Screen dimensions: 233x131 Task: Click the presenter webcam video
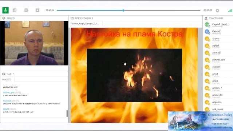pyautogui.click(x=34, y=43)
